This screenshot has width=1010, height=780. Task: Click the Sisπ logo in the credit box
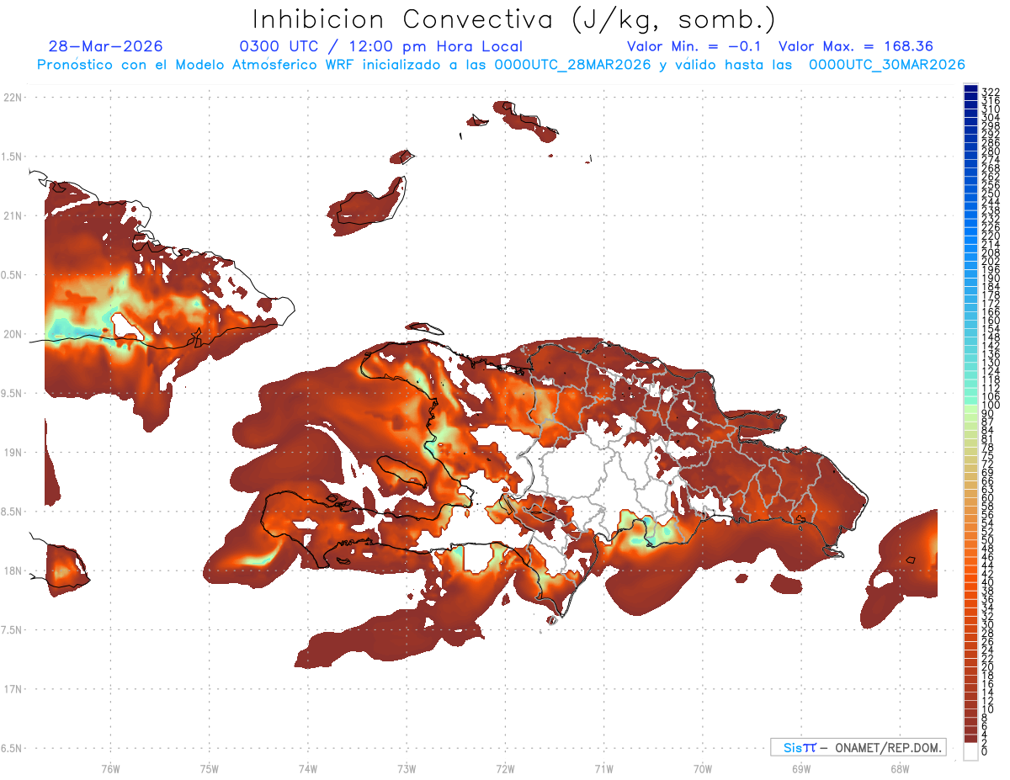[799, 747]
